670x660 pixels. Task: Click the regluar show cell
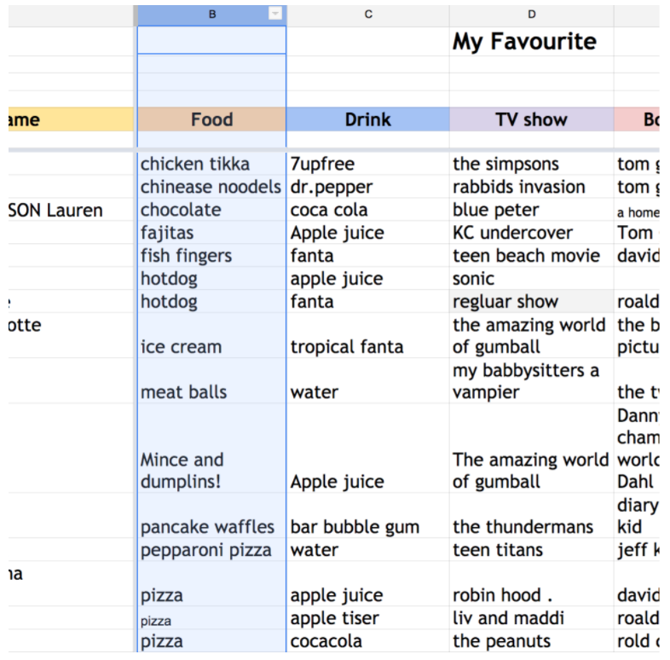click(x=531, y=301)
